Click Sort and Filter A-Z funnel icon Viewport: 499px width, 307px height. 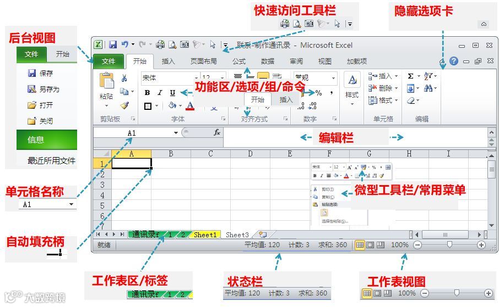(429, 76)
